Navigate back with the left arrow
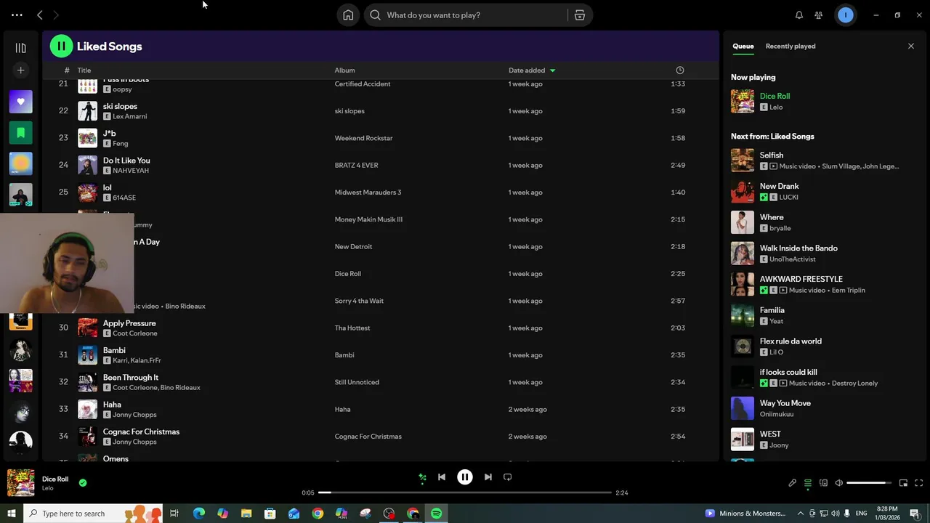Viewport: 930px width, 523px height. (40, 15)
